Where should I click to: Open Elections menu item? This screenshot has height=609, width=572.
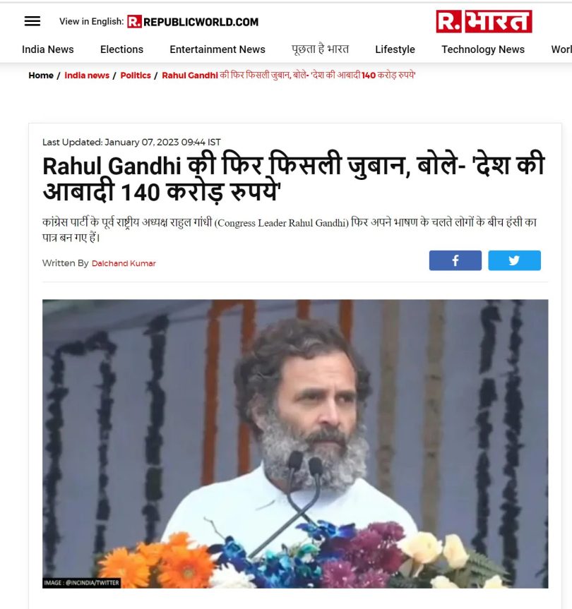(121, 49)
